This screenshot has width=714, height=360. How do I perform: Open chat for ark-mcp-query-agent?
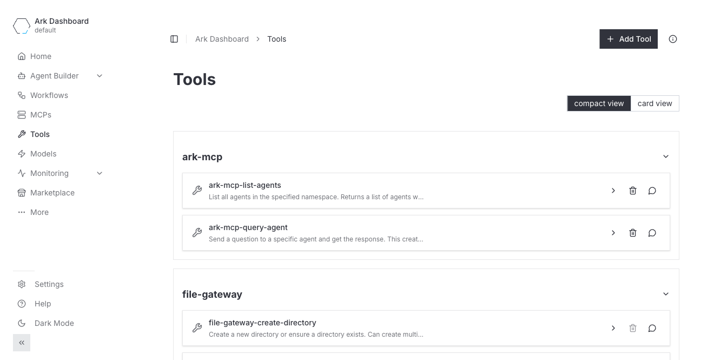(652, 233)
